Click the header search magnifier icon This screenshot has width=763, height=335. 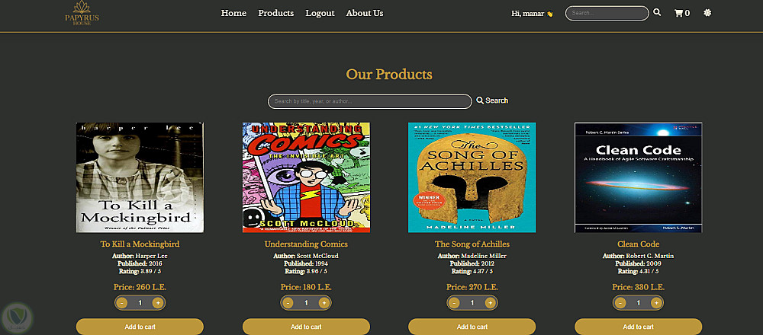(x=657, y=13)
